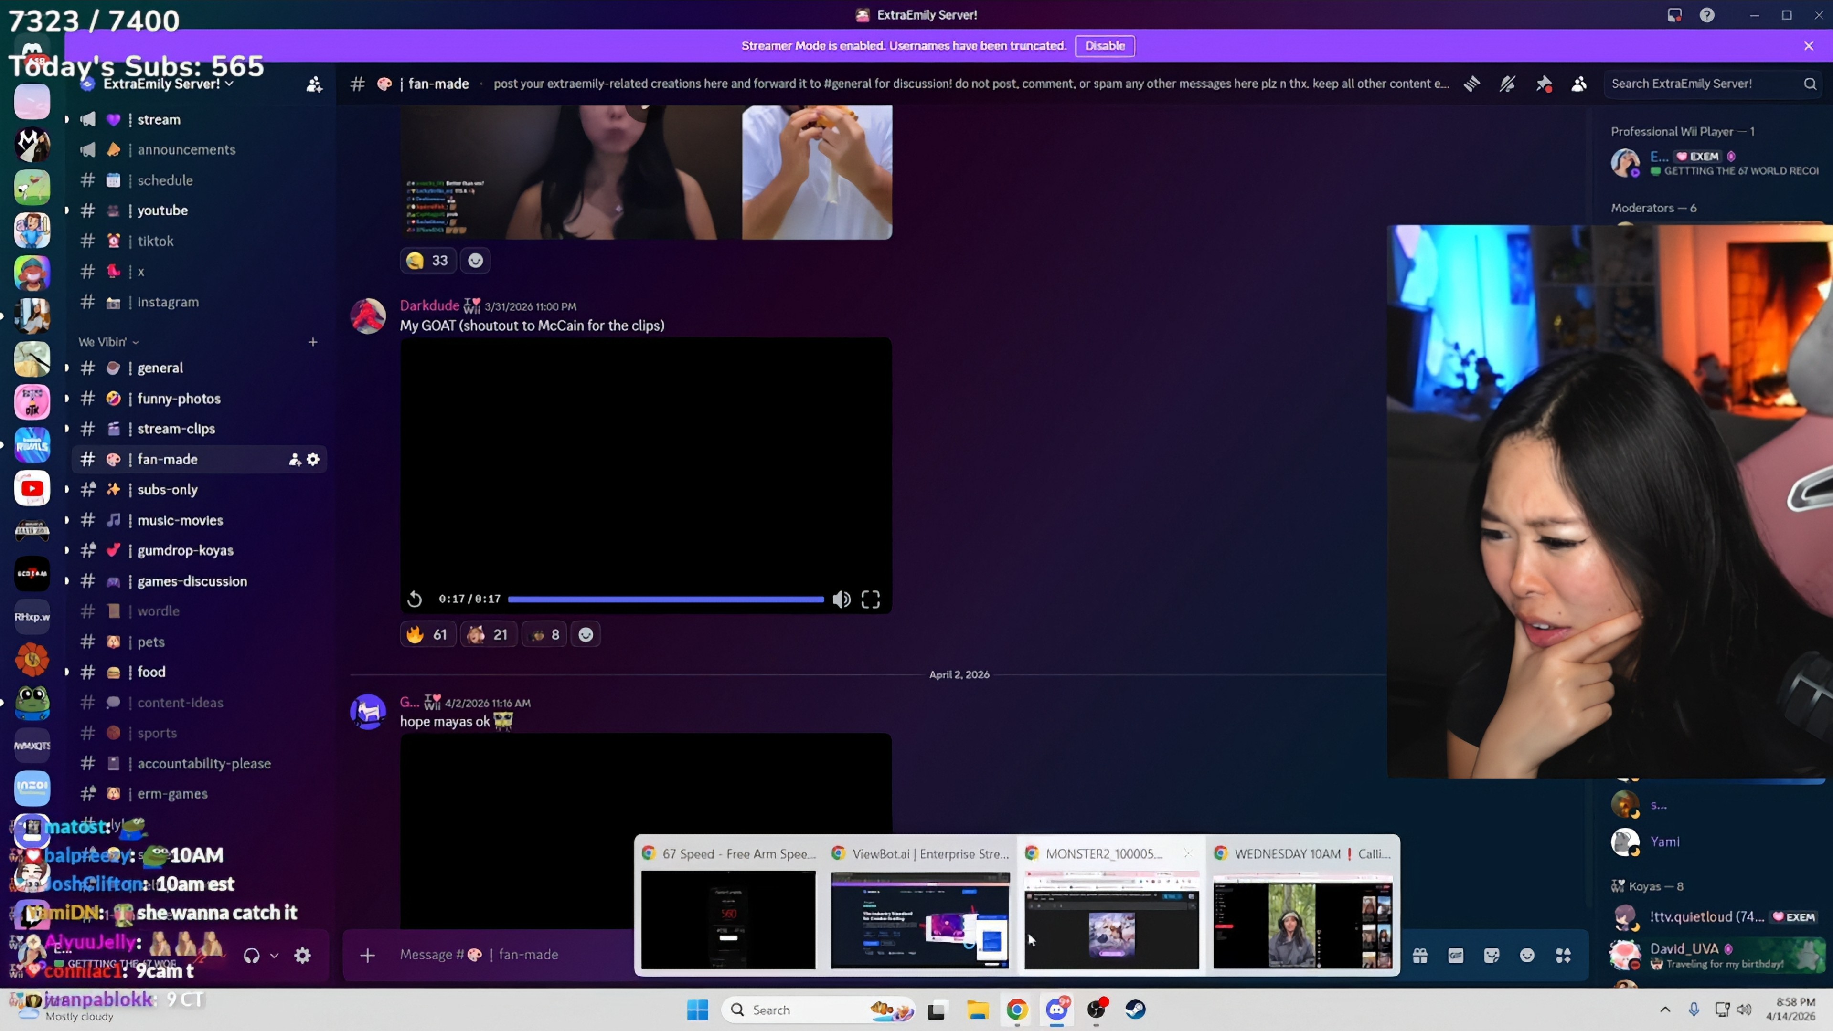The height and width of the screenshot is (1031, 1833).
Task: Open Threads icon in channel header
Action: [x=1471, y=84]
